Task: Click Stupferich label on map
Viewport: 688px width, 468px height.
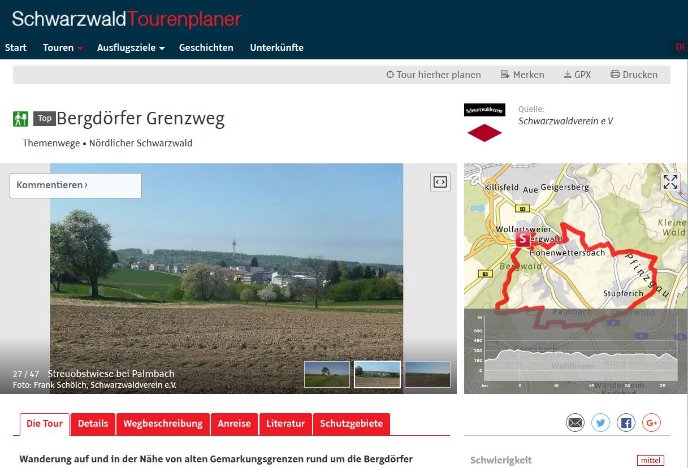Action: tap(623, 294)
